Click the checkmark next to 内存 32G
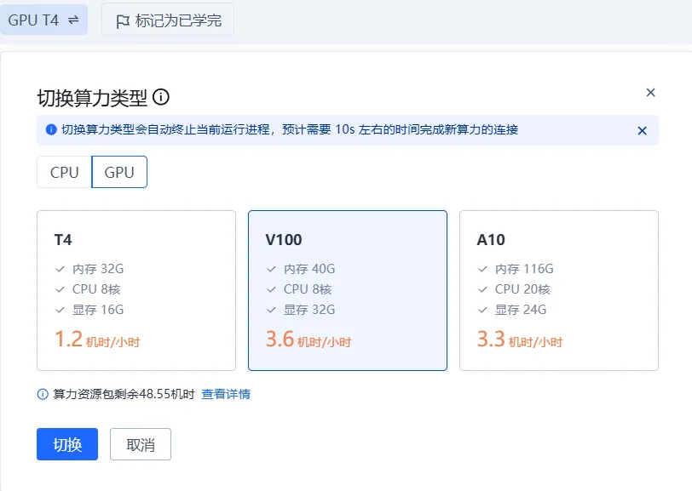 pyautogui.click(x=60, y=269)
